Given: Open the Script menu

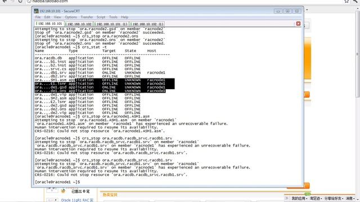Looking at the screenshot, I should [x=101, y=17].
